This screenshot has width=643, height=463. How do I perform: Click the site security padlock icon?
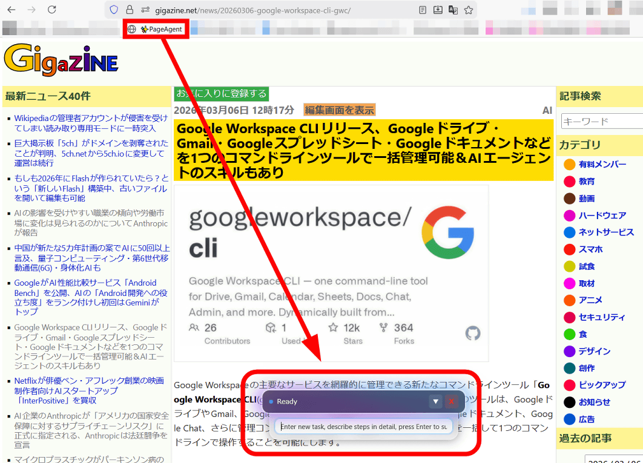point(129,10)
